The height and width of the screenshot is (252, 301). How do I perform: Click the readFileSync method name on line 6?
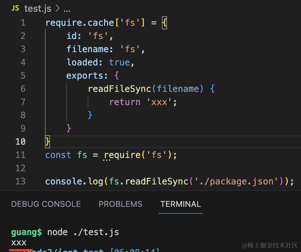click(x=119, y=89)
